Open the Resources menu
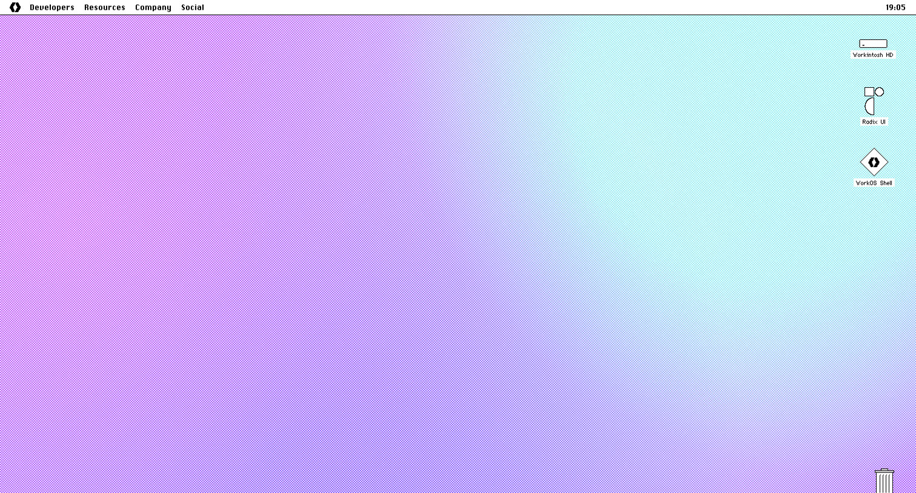Screen dimensions: 916x493 tap(105, 7)
